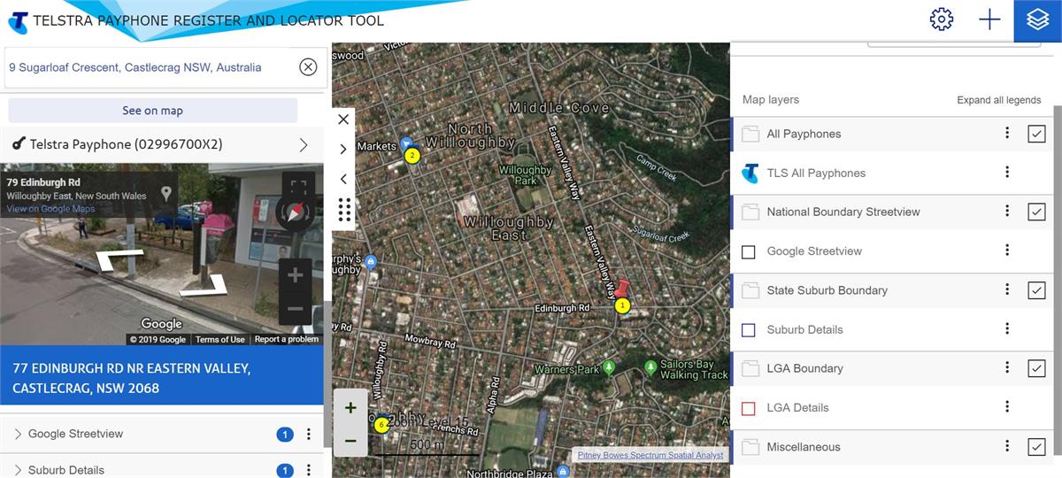Zoom out the map with minus button
This screenshot has height=478, width=1062.
pos(350,440)
